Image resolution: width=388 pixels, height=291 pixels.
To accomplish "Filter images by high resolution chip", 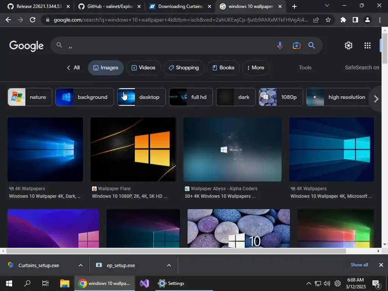I will [x=339, y=97].
